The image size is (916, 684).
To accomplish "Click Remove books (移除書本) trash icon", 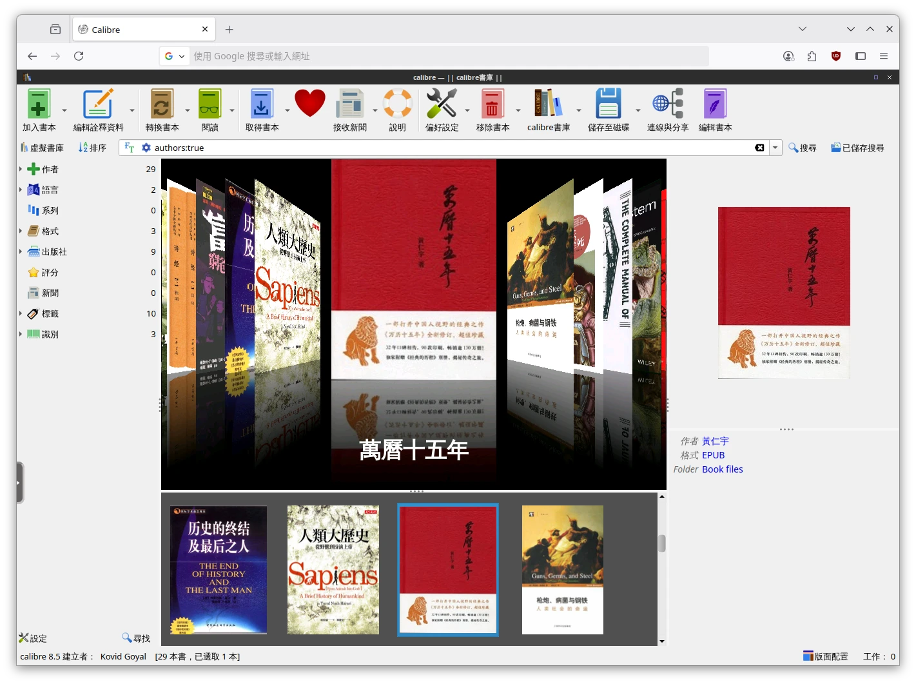I will tap(492, 104).
